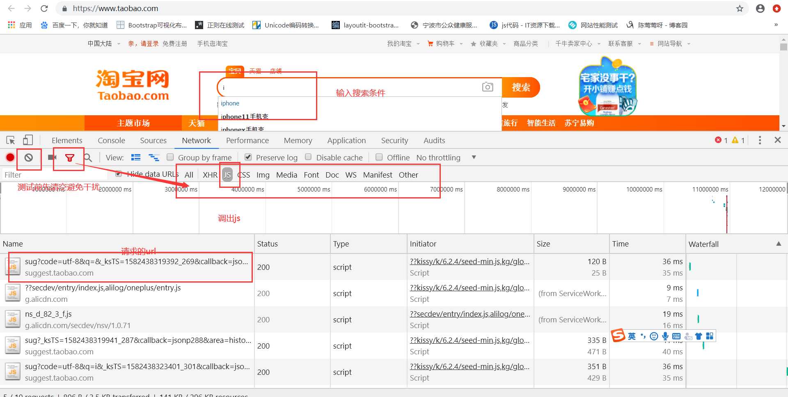Switch to the Console tab
788x397 pixels.
pos(111,140)
